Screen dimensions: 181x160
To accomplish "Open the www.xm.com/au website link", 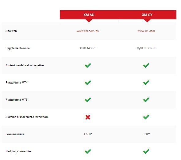I will click(x=88, y=31).
